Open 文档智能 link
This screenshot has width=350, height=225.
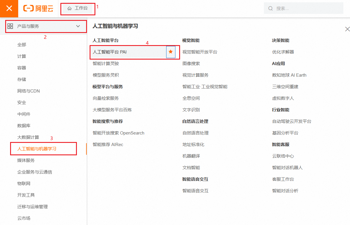pyautogui.click(x=191, y=168)
